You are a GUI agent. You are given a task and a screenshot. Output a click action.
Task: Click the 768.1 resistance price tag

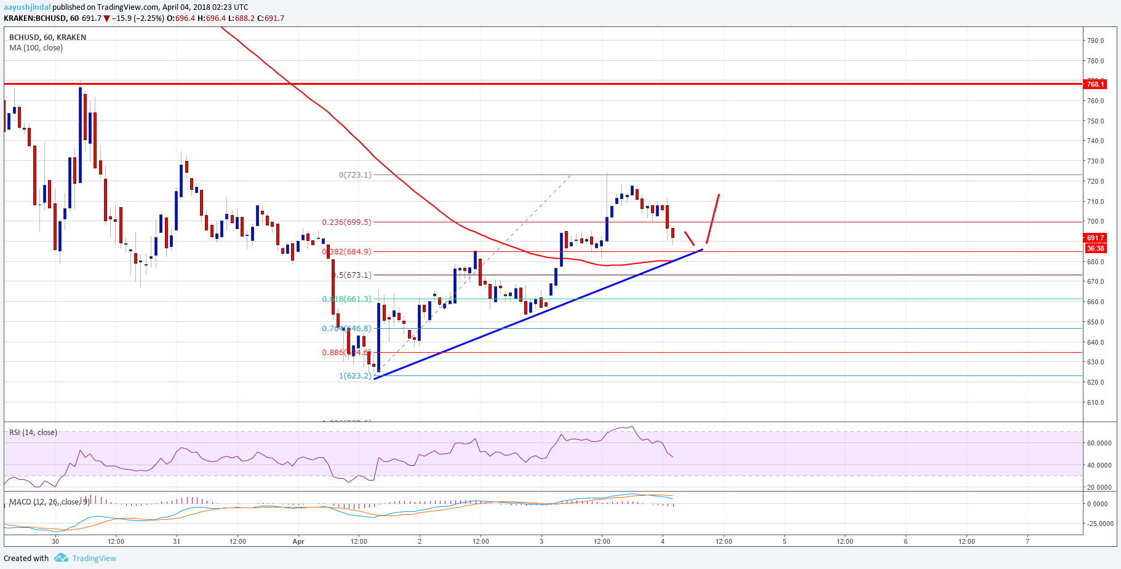click(x=1095, y=84)
